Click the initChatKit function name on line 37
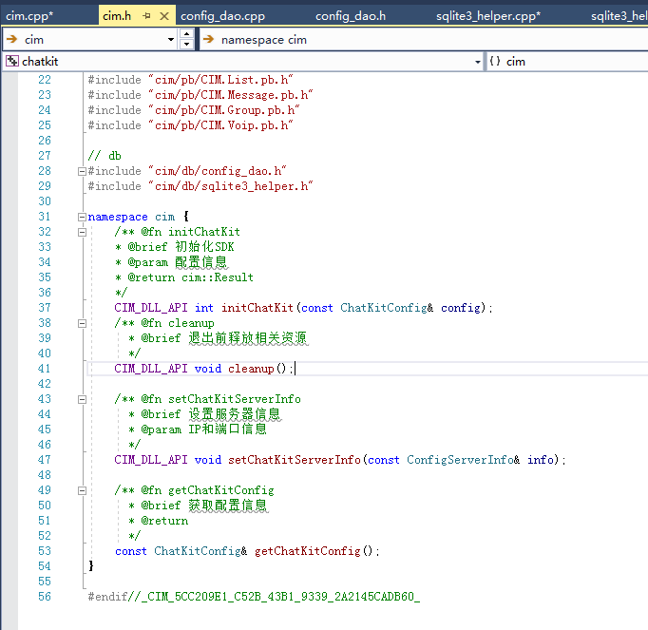This screenshot has height=630, width=648. (x=257, y=308)
